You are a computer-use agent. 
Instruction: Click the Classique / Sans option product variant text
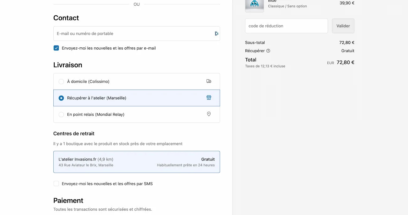[x=287, y=6]
